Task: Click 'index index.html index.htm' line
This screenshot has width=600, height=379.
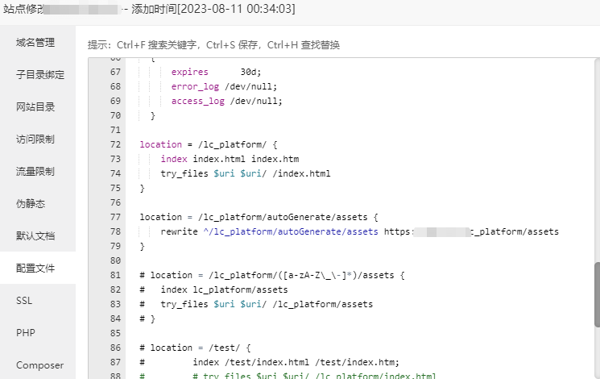Action: [x=230, y=159]
